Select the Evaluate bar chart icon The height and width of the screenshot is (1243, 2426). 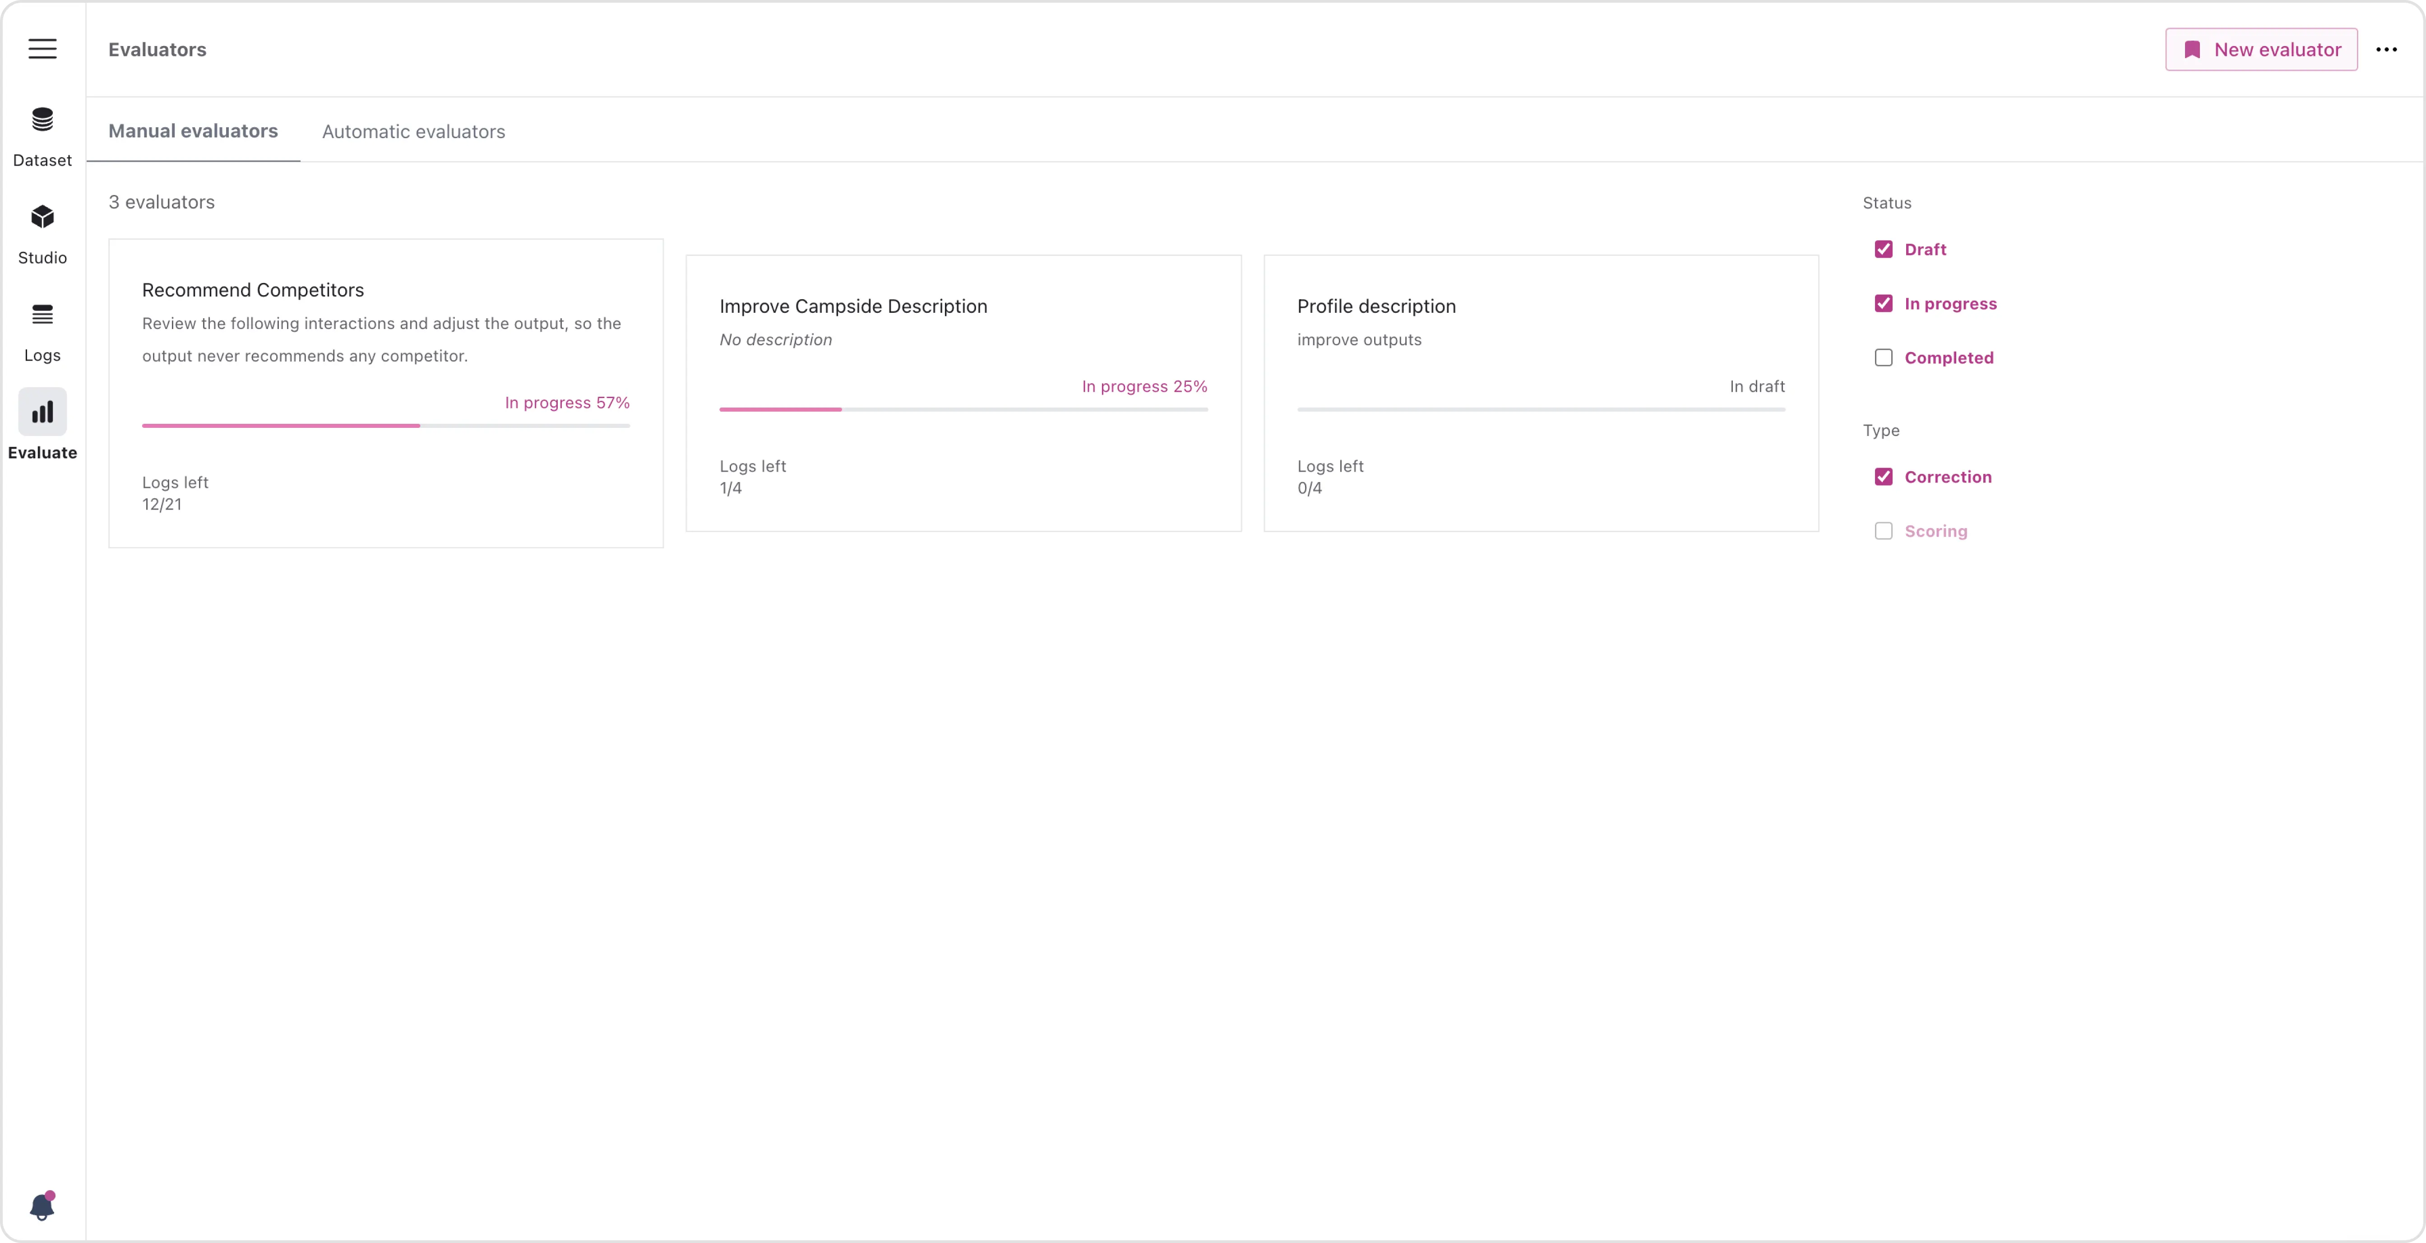click(x=42, y=413)
